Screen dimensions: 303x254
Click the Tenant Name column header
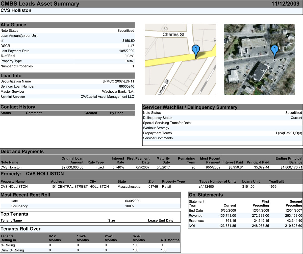(x=11, y=220)
